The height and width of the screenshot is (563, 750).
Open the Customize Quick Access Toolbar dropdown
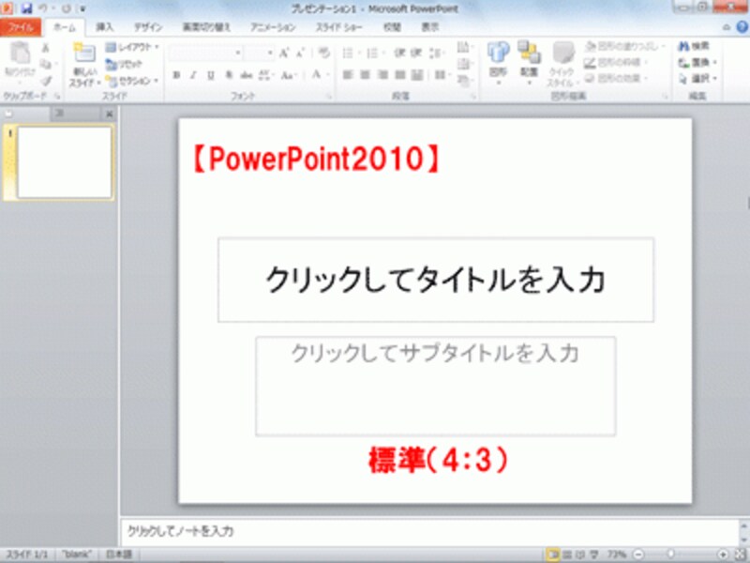click(83, 9)
